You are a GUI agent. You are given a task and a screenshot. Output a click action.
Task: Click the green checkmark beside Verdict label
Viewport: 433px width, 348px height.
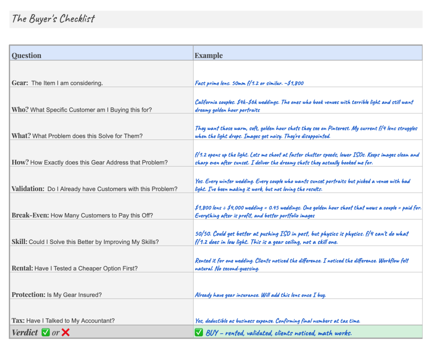click(46, 332)
